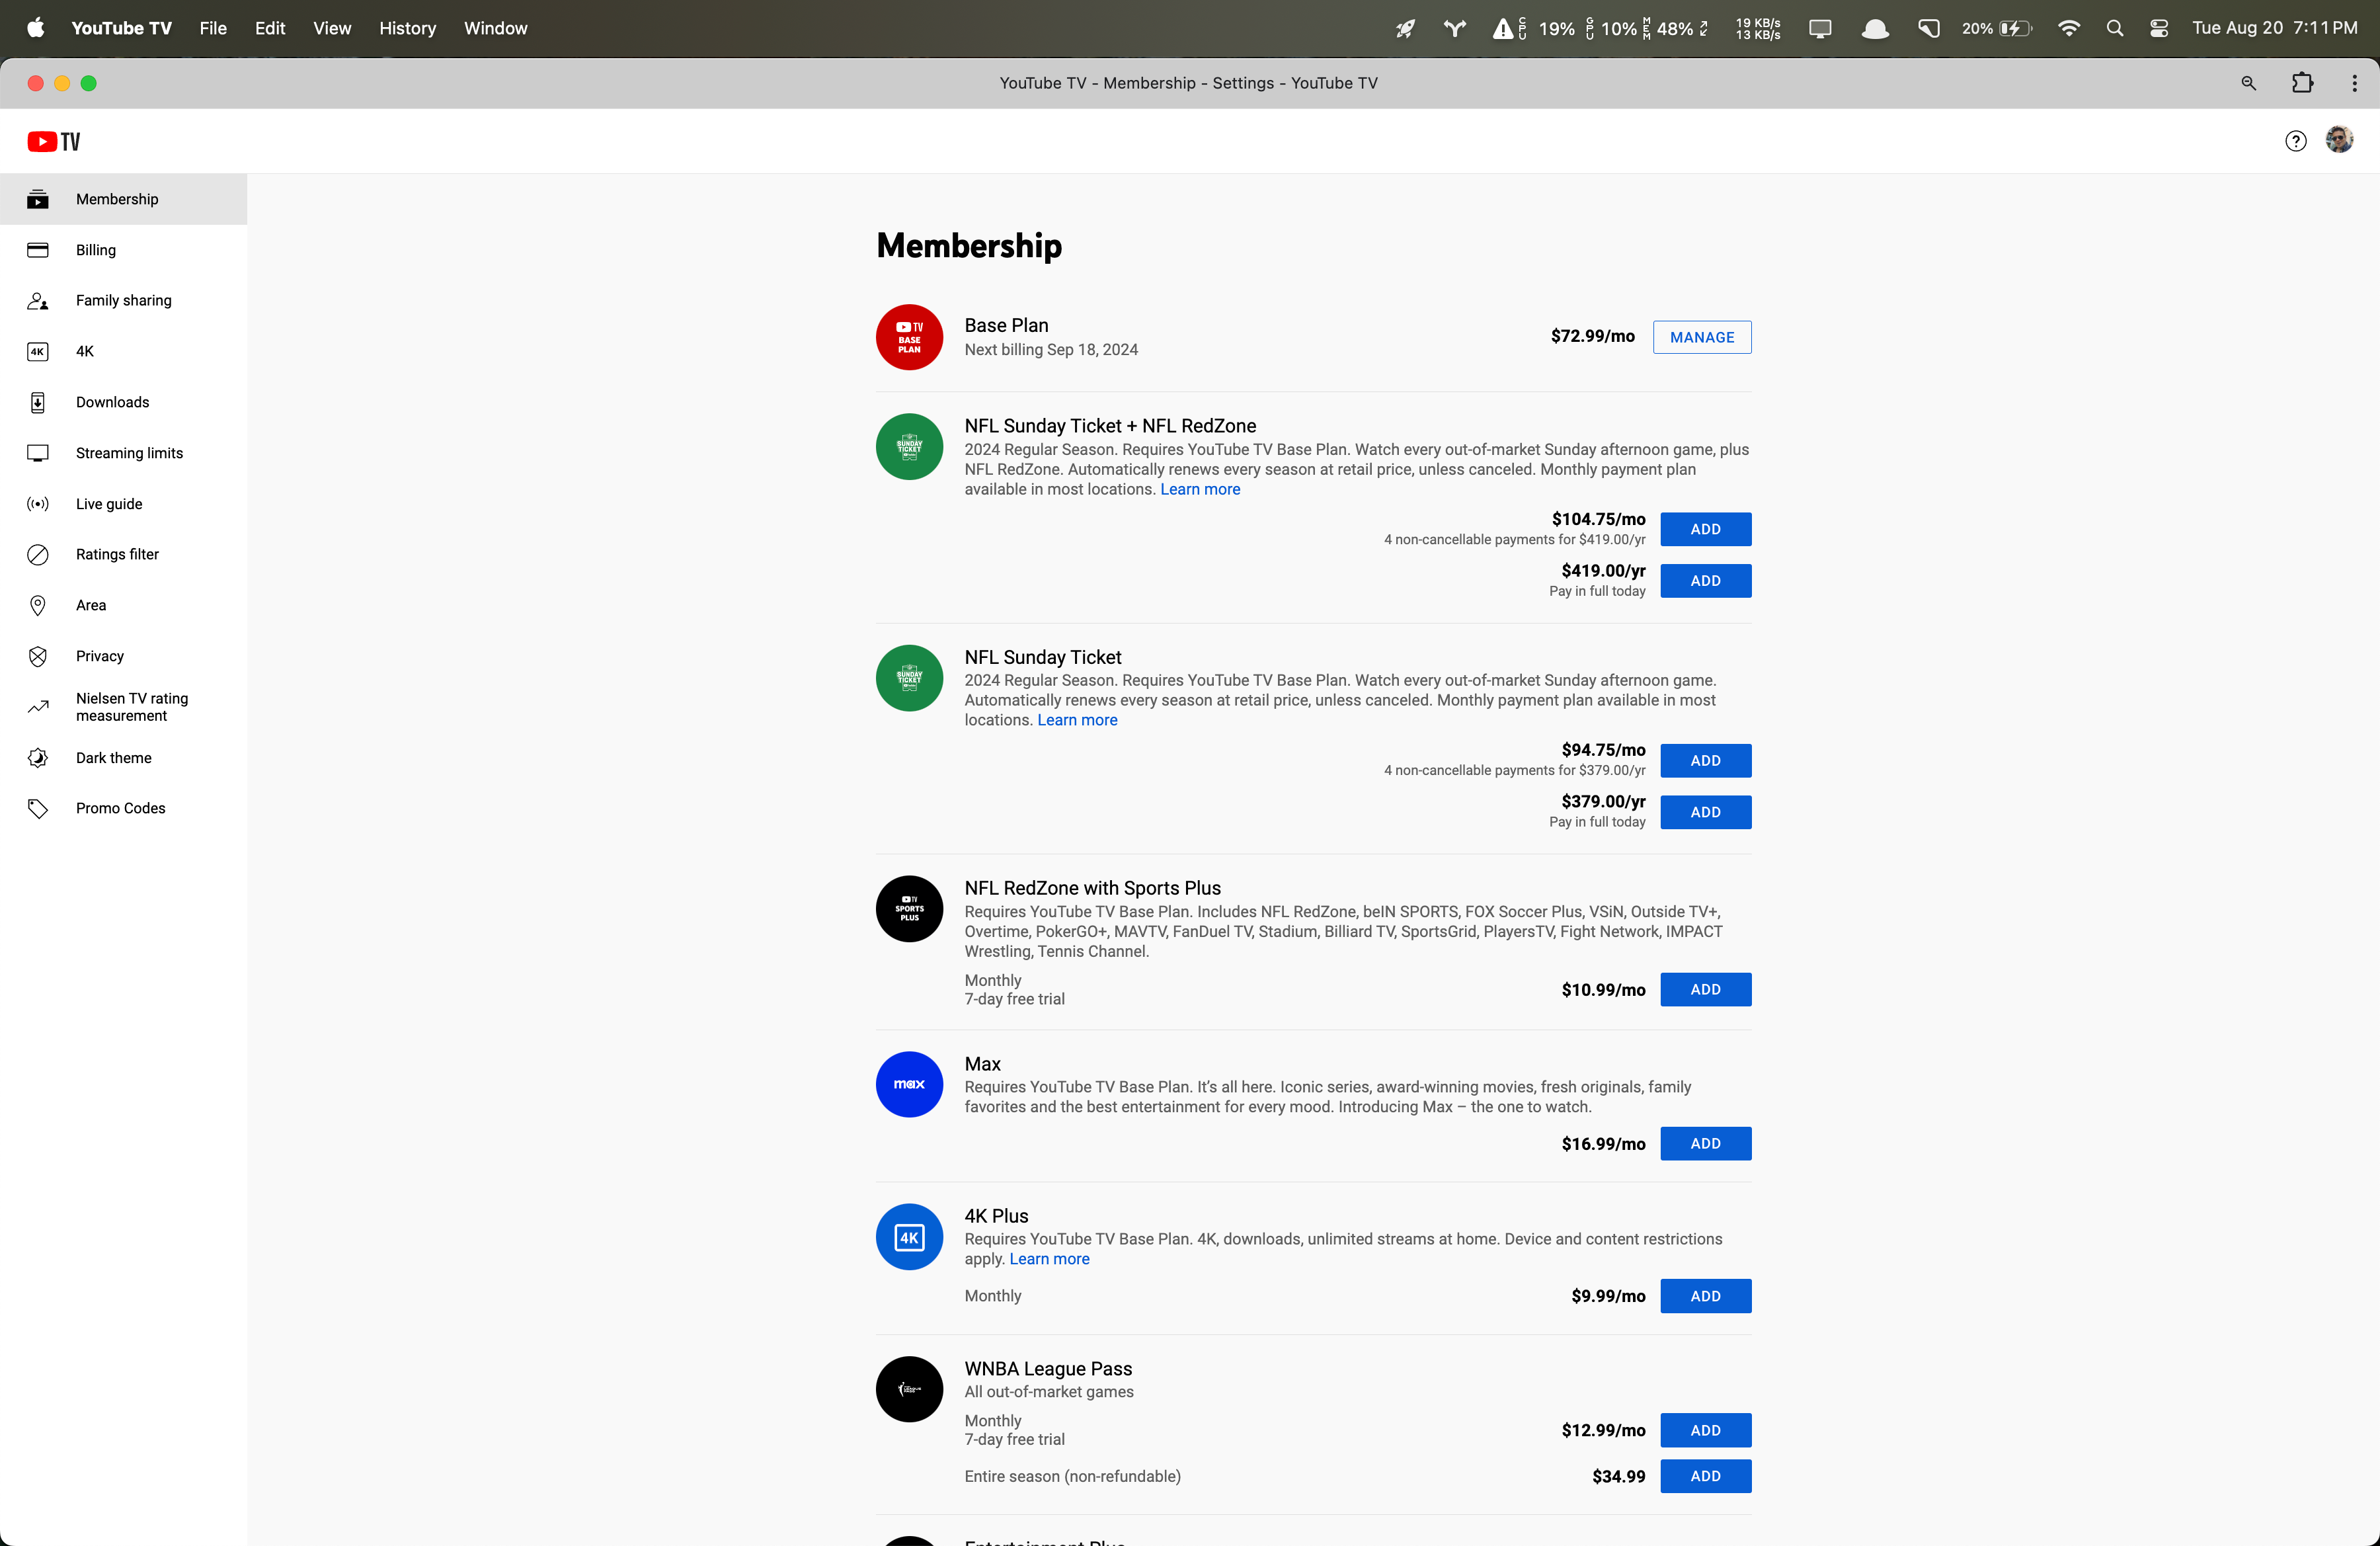The width and height of the screenshot is (2380, 1546).
Task: Click the account profile avatar
Action: click(2339, 140)
